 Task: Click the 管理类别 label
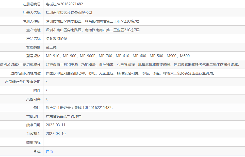(x=33, y=47)
